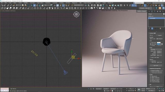This screenshot has width=165, height=92.
Task: Open the Workspaces dropdown
Action: 158,3
